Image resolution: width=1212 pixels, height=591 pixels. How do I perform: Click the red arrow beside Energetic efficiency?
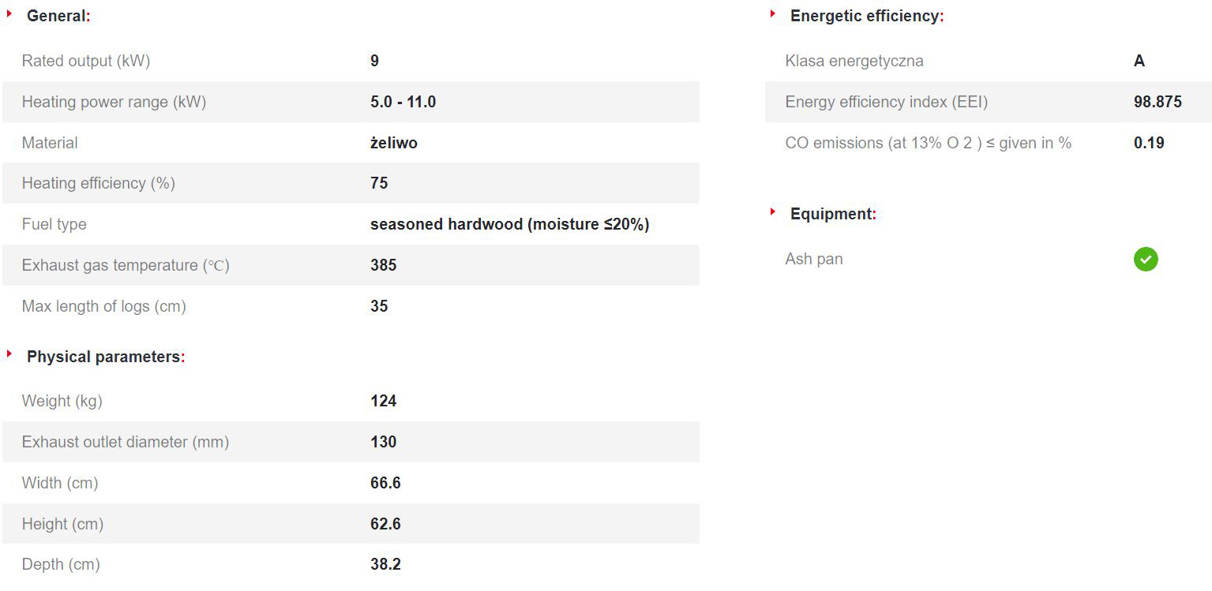(x=773, y=13)
